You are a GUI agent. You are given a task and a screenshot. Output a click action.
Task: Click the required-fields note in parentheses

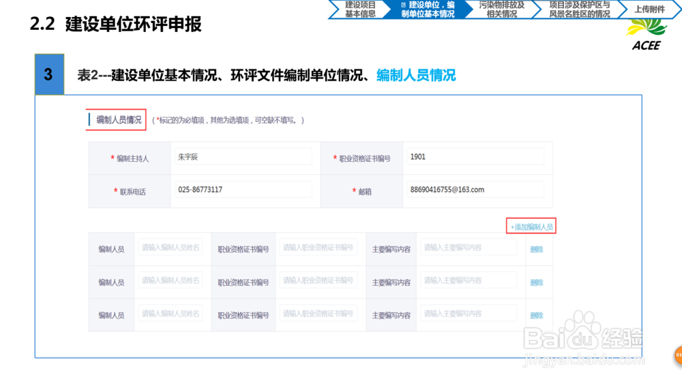coord(228,120)
